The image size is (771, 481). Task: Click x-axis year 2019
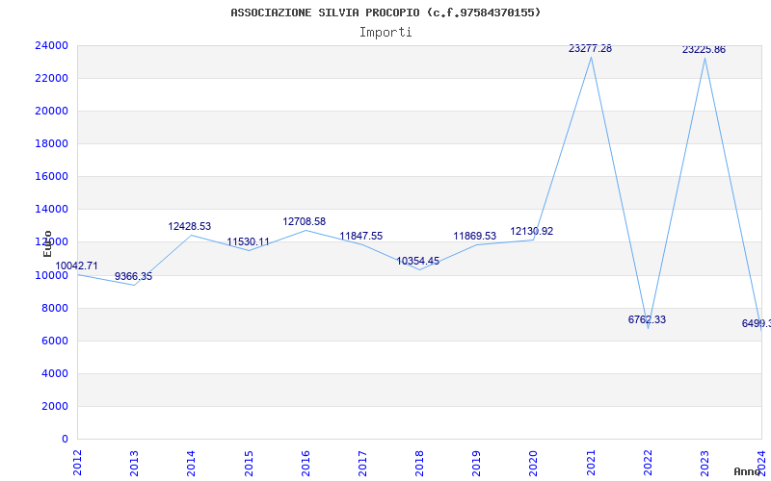[476, 463]
